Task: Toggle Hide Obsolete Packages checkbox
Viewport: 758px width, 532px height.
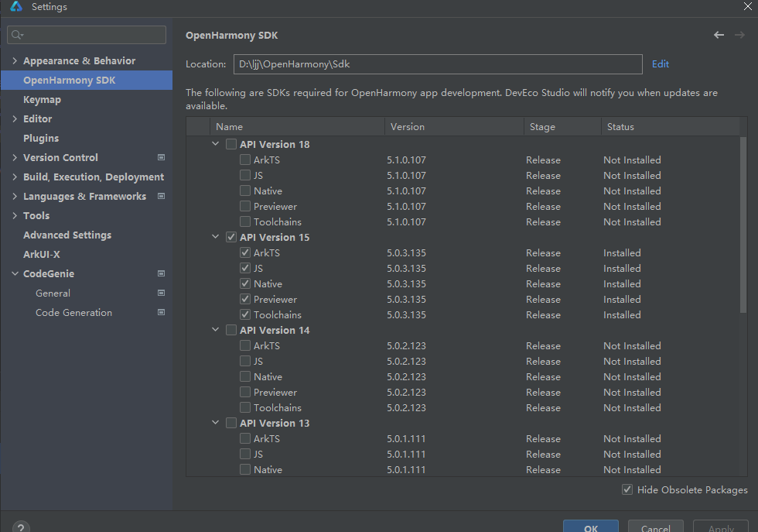Action: [627, 490]
